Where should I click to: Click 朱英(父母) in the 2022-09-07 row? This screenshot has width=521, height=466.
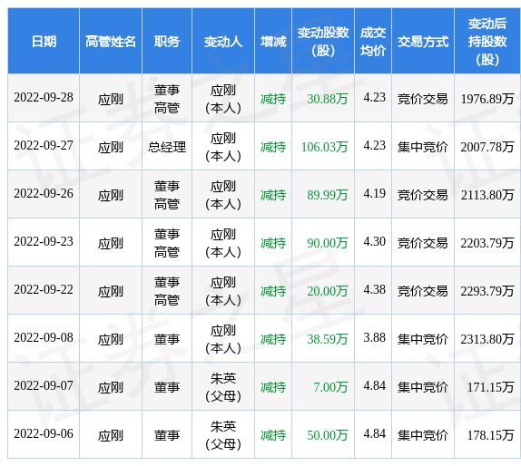point(223,386)
